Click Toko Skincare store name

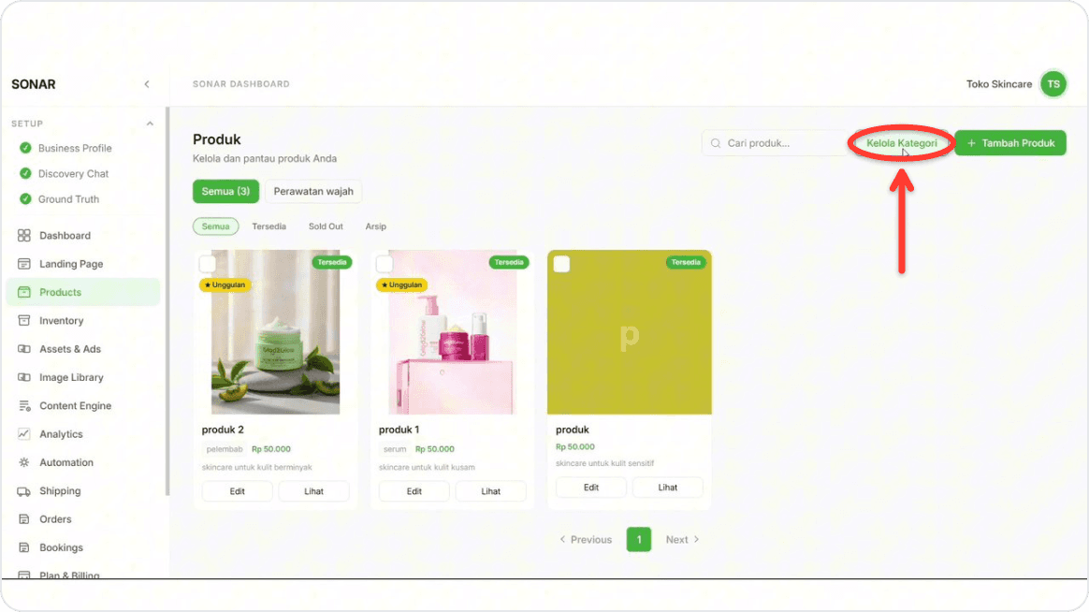(x=999, y=84)
